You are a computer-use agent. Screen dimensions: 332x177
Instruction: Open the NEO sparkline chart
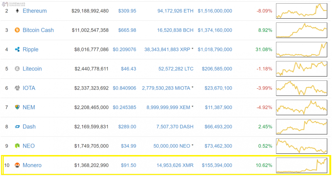302,146
